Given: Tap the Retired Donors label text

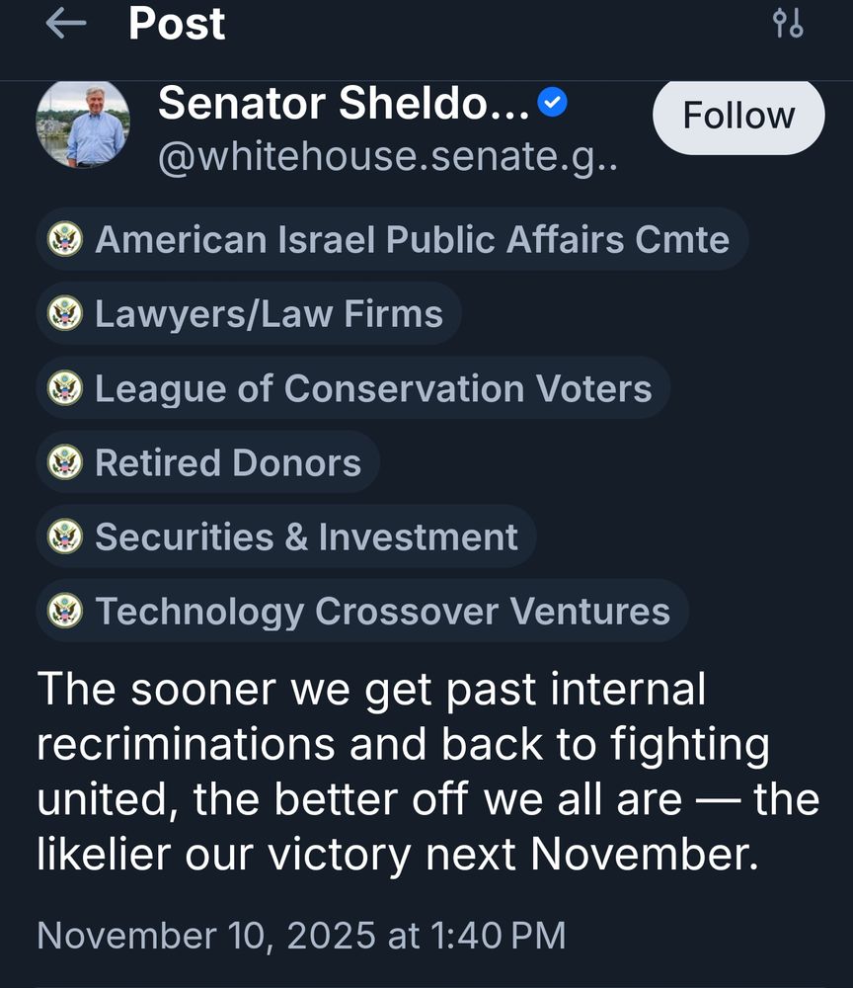Looking at the screenshot, I should click(228, 462).
